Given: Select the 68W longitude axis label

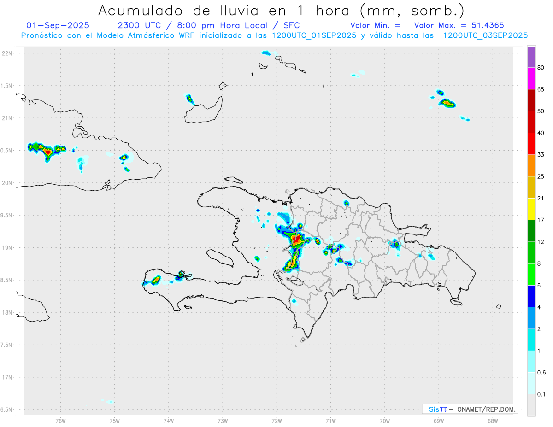Looking at the screenshot, I should pos(493,421).
